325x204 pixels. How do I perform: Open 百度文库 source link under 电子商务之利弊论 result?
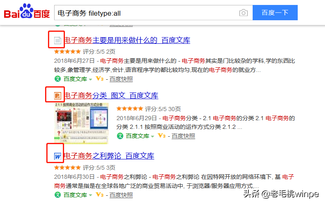(x=75, y=195)
